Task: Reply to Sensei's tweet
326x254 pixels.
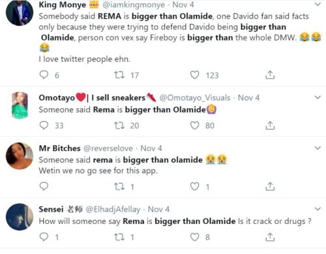Action: click(x=44, y=237)
